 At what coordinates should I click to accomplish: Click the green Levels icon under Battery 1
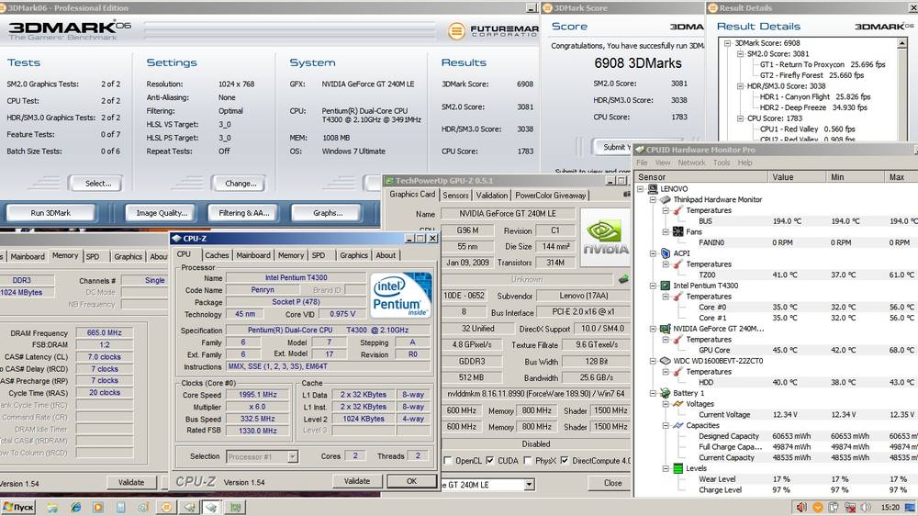[677, 468]
